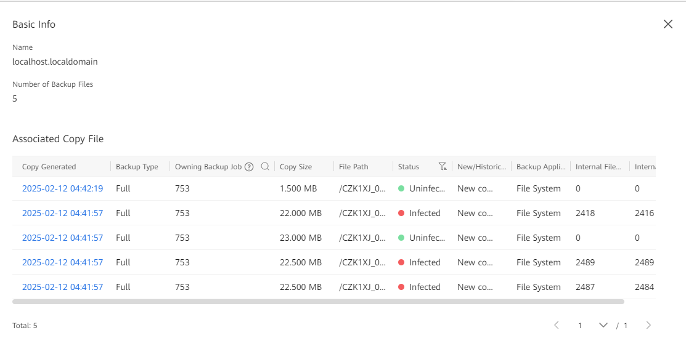Screen dimensions: 686x346
Task: Click the Backup Type column header
Action: pos(137,167)
